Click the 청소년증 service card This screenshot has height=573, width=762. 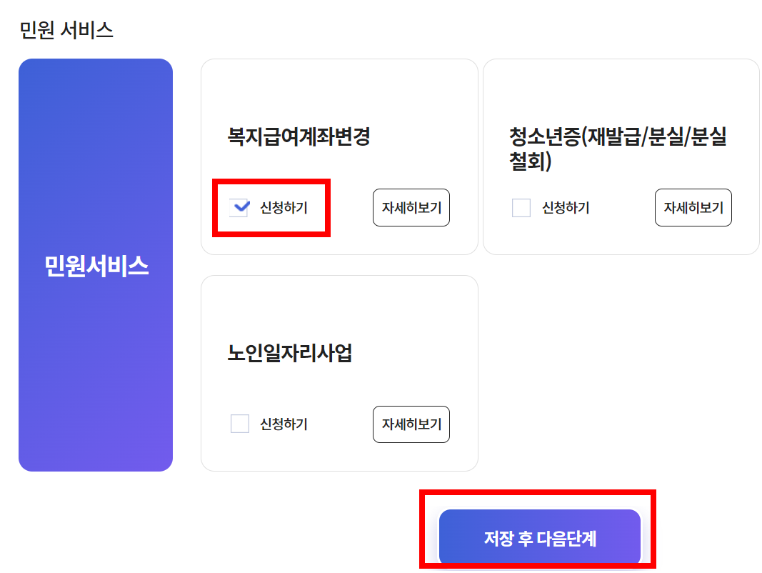[x=621, y=93]
